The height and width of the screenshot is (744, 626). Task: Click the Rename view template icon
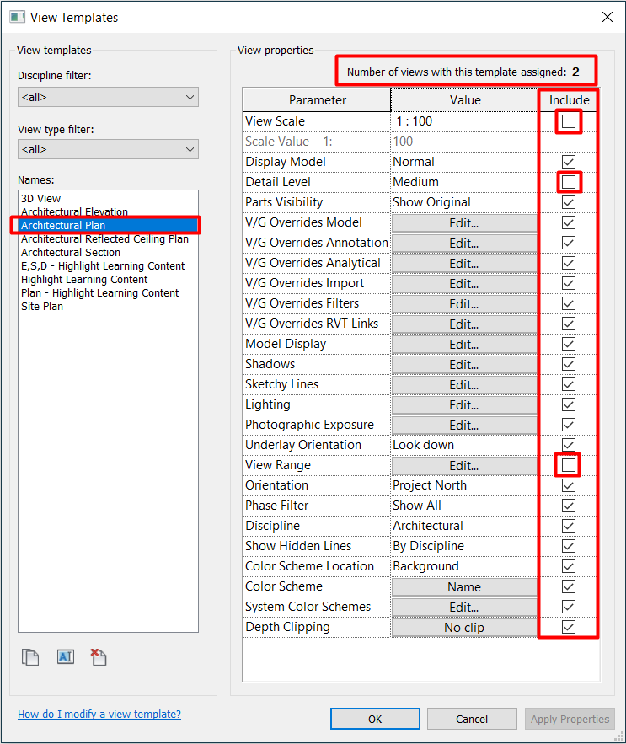(x=66, y=656)
